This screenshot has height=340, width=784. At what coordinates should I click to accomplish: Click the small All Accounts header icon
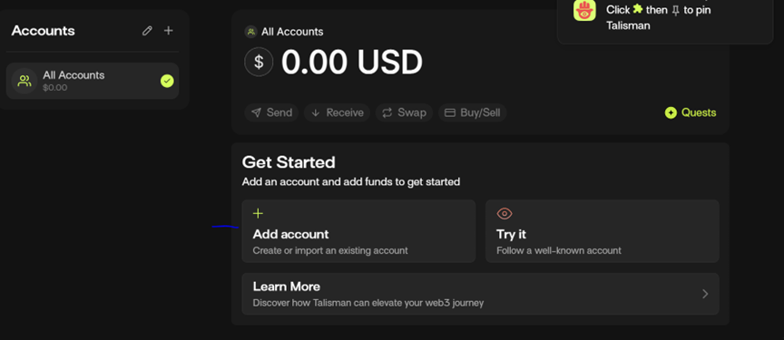[250, 32]
